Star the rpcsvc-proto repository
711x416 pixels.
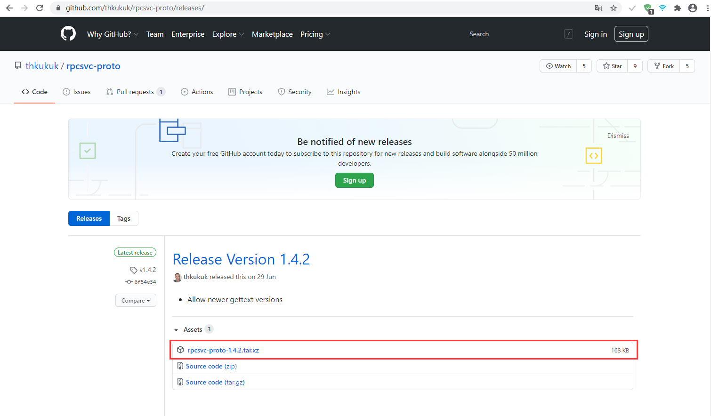(612, 66)
